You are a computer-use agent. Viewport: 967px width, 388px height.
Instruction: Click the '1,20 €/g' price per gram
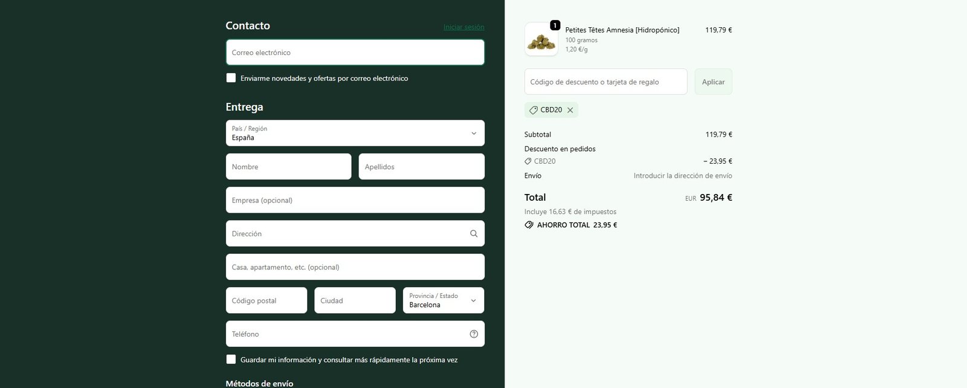pos(577,50)
